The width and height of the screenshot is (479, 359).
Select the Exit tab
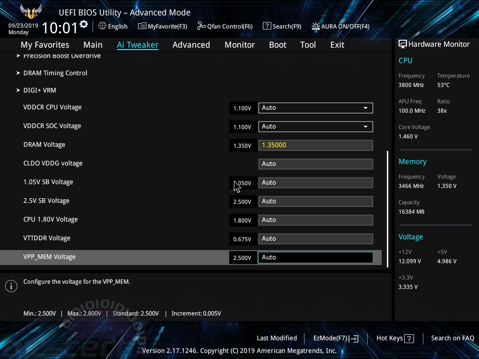click(x=337, y=45)
